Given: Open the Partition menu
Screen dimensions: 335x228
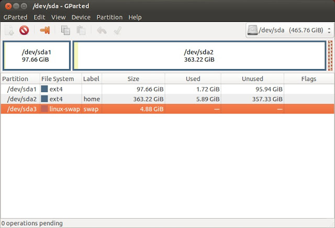Looking at the screenshot, I should [109, 17].
